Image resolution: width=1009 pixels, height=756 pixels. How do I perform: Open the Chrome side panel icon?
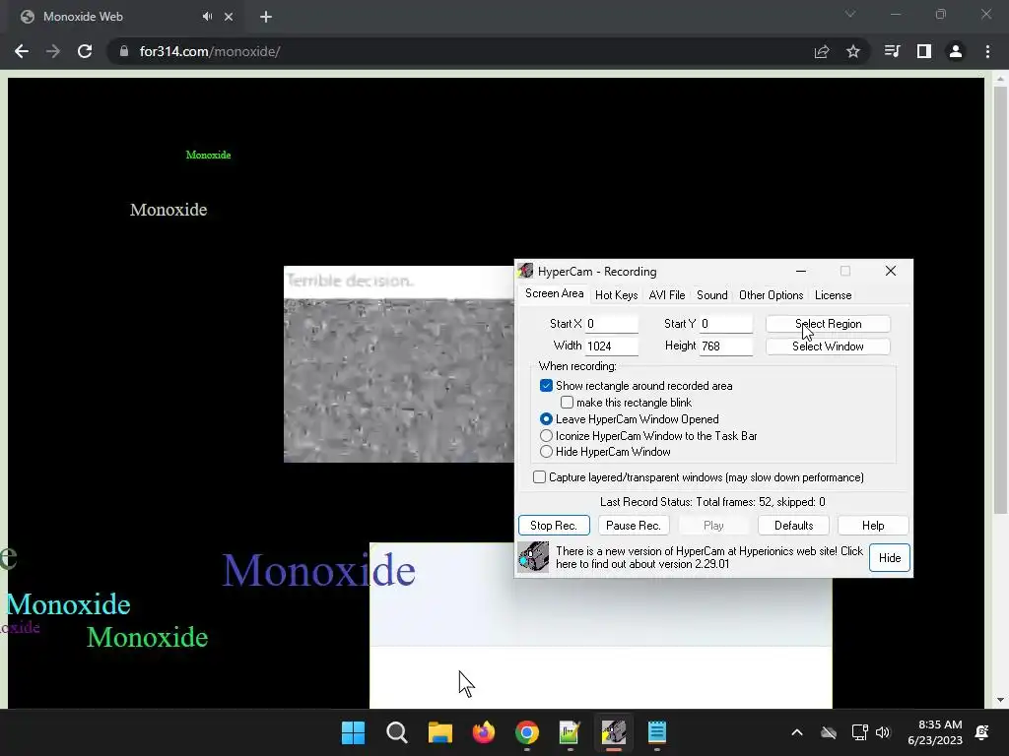[924, 51]
